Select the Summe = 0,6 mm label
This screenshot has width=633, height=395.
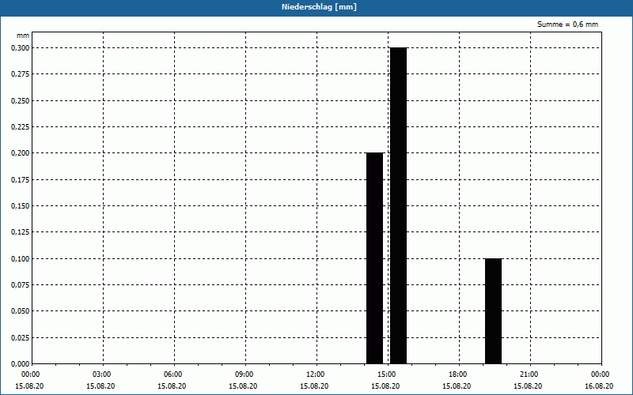click(567, 24)
